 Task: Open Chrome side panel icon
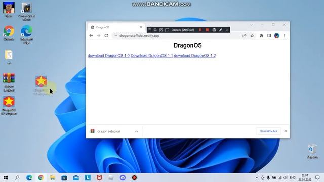click(x=269, y=36)
